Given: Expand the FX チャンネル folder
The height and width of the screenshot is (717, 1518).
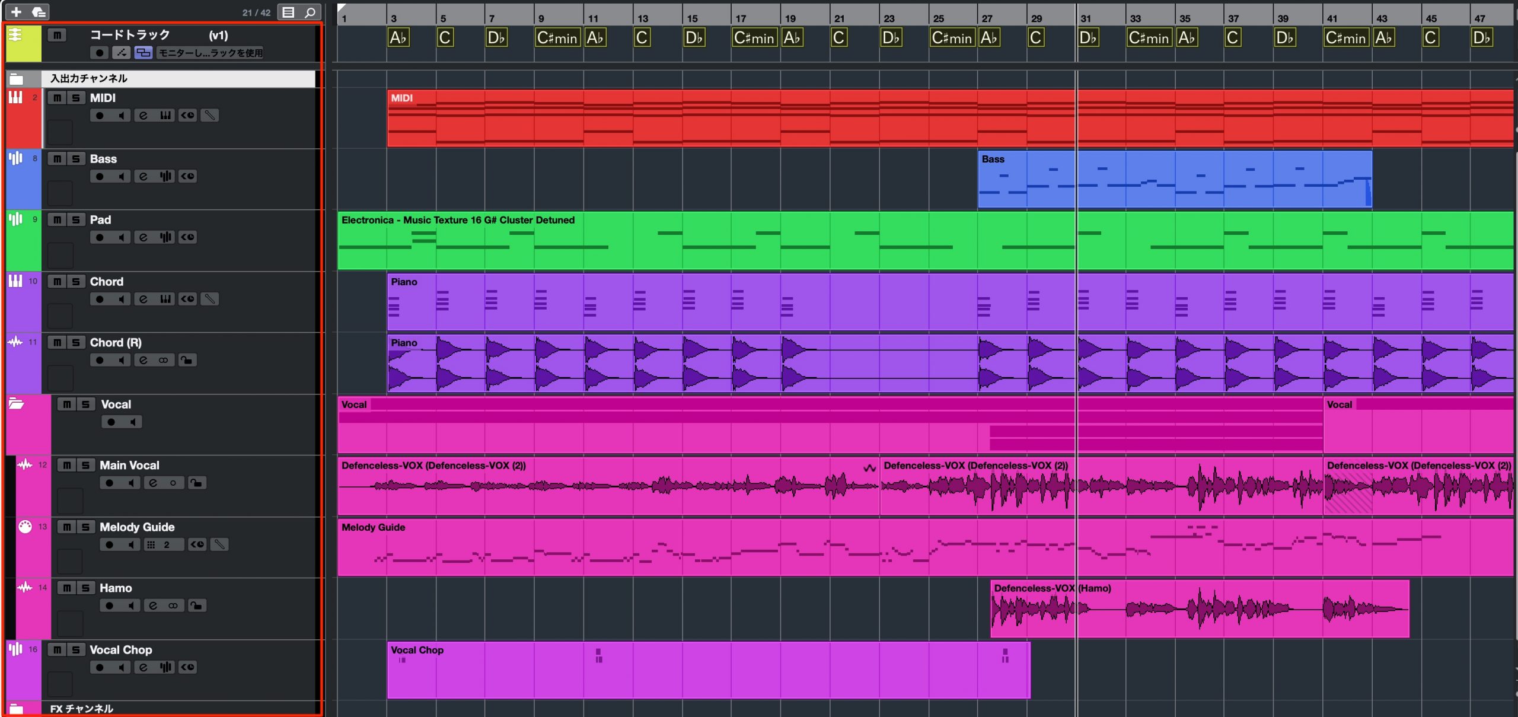Looking at the screenshot, I should coord(17,709).
